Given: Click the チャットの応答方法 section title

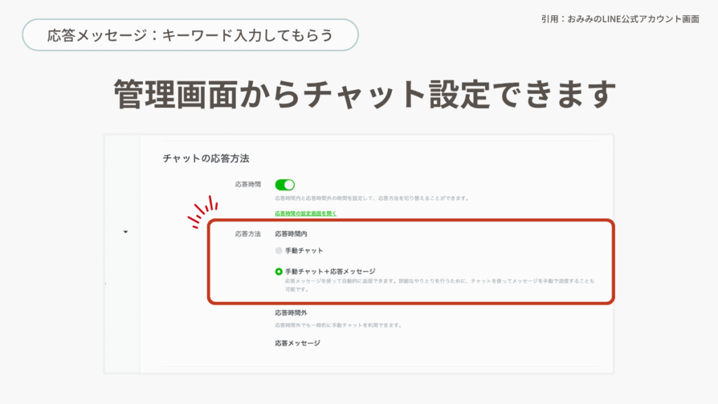Looking at the screenshot, I should [206, 159].
